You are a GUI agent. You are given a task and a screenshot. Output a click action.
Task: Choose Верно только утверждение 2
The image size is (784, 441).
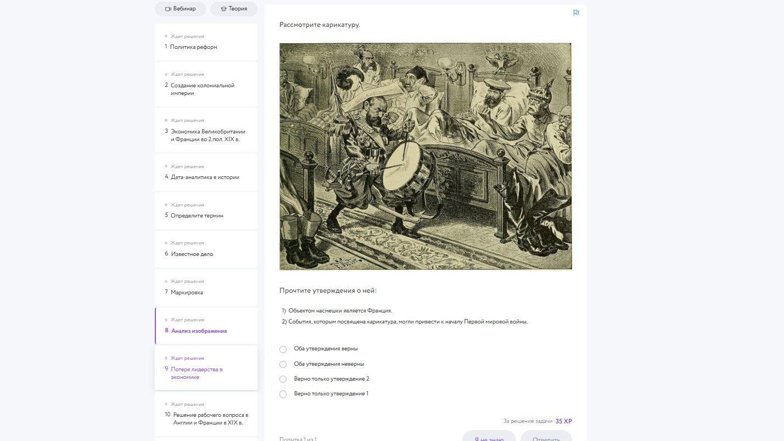pyautogui.click(x=283, y=379)
